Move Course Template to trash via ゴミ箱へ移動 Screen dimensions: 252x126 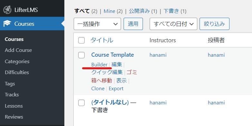tap(114, 76)
